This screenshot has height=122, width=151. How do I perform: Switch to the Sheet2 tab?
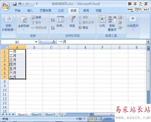(x=37, y=114)
